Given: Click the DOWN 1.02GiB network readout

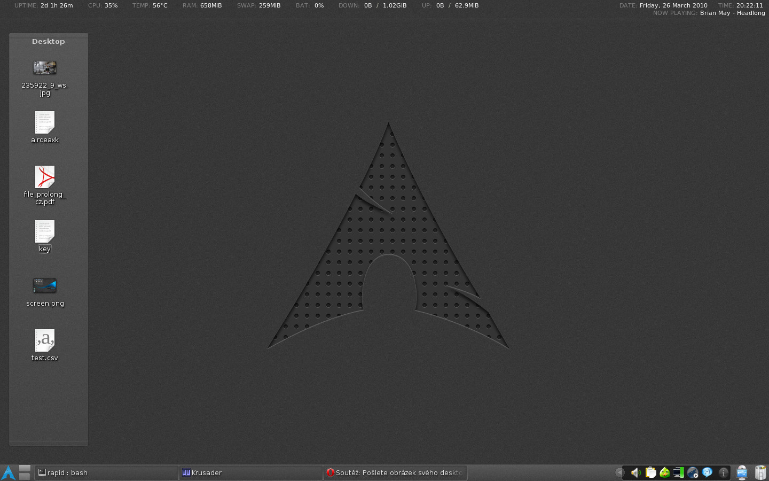Looking at the screenshot, I should point(373,5).
